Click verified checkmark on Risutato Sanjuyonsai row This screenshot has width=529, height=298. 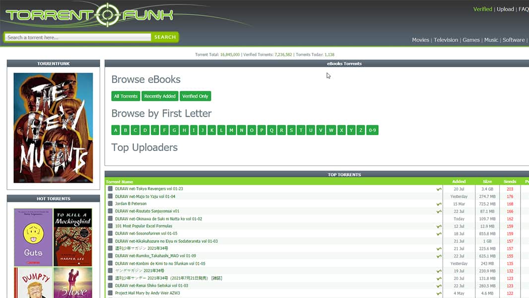pyautogui.click(x=439, y=211)
